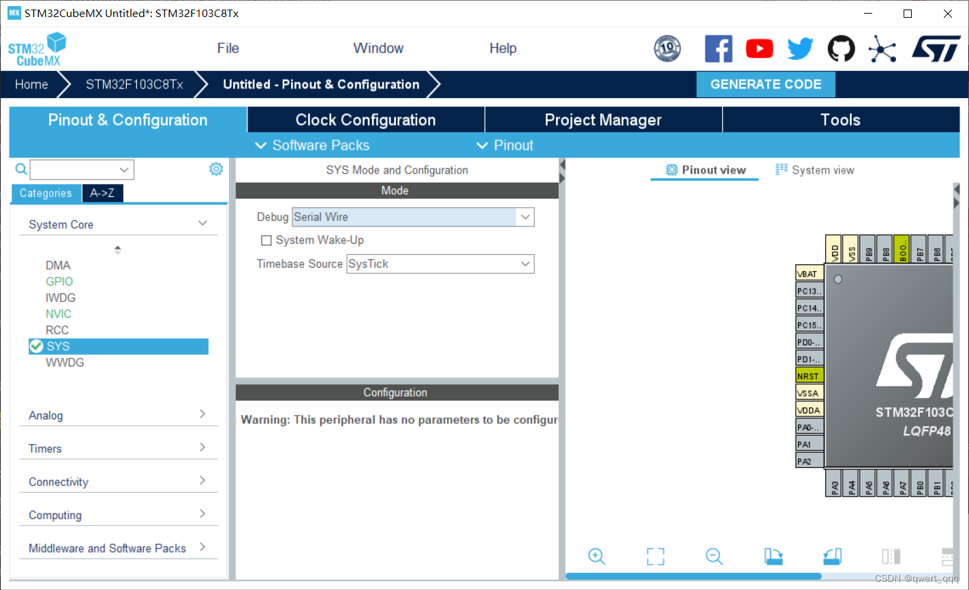The height and width of the screenshot is (590, 969).
Task: Rotate chip clockwise icon
Action: [773, 556]
